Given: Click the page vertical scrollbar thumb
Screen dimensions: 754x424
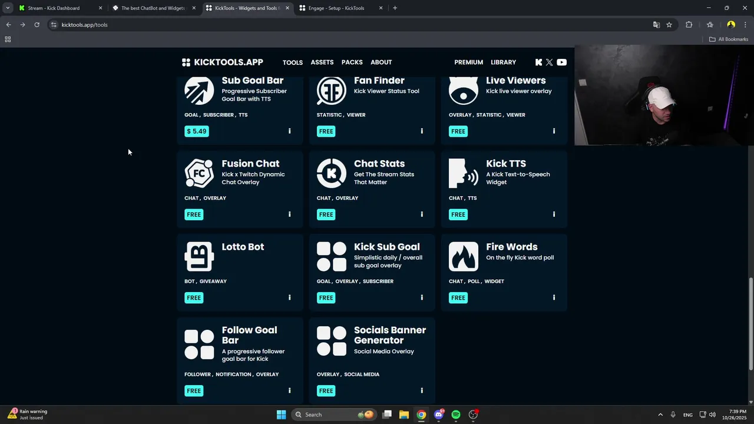Looking at the screenshot, I should pyautogui.click(x=750, y=324).
